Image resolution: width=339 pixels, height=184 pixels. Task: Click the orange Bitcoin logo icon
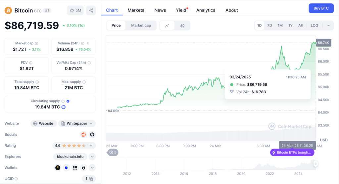point(8,10)
